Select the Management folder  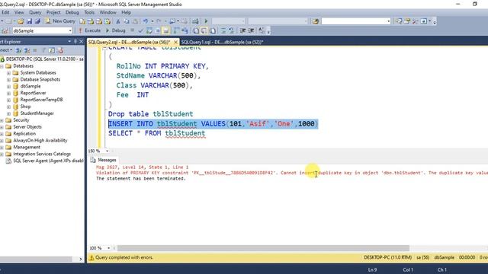[27, 147]
